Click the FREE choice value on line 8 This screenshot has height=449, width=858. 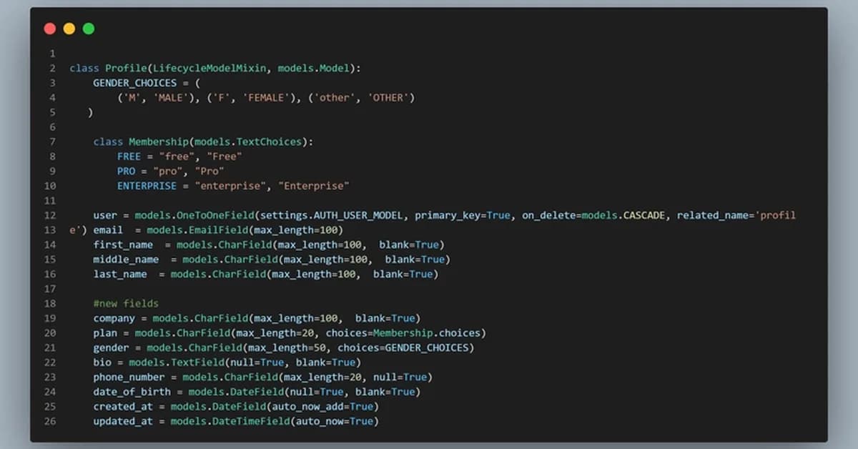pyautogui.click(x=129, y=156)
